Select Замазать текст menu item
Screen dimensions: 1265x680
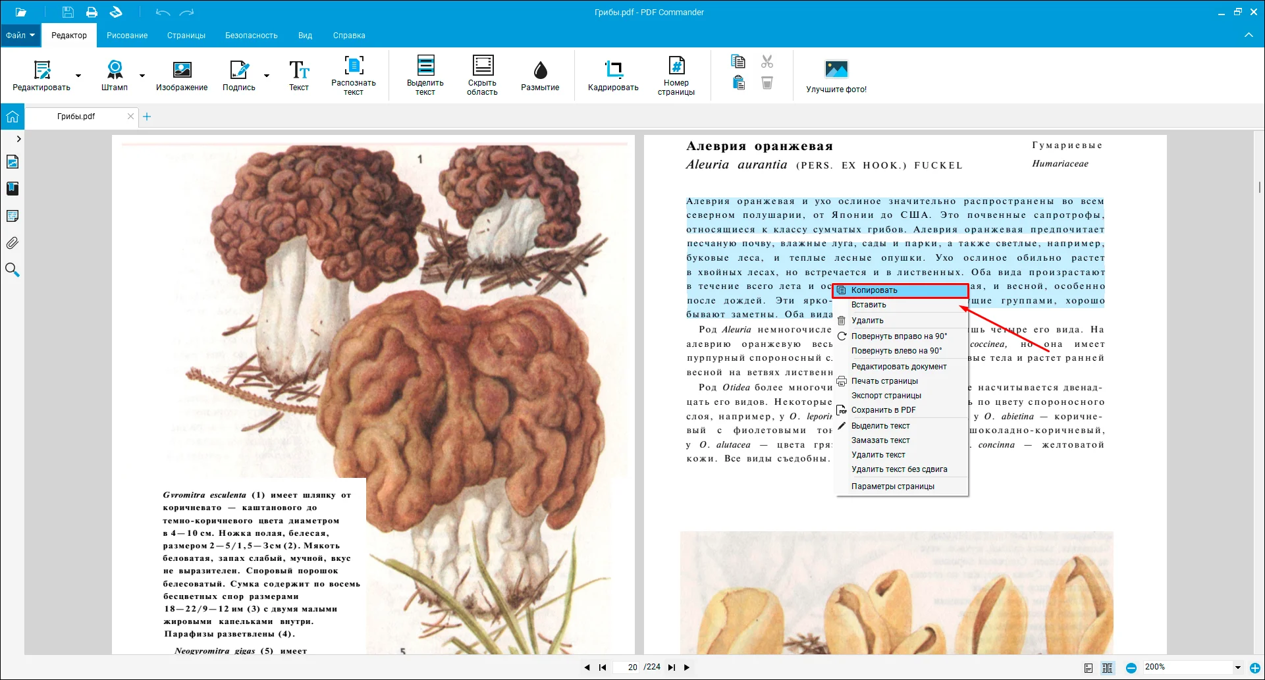[x=901, y=440]
